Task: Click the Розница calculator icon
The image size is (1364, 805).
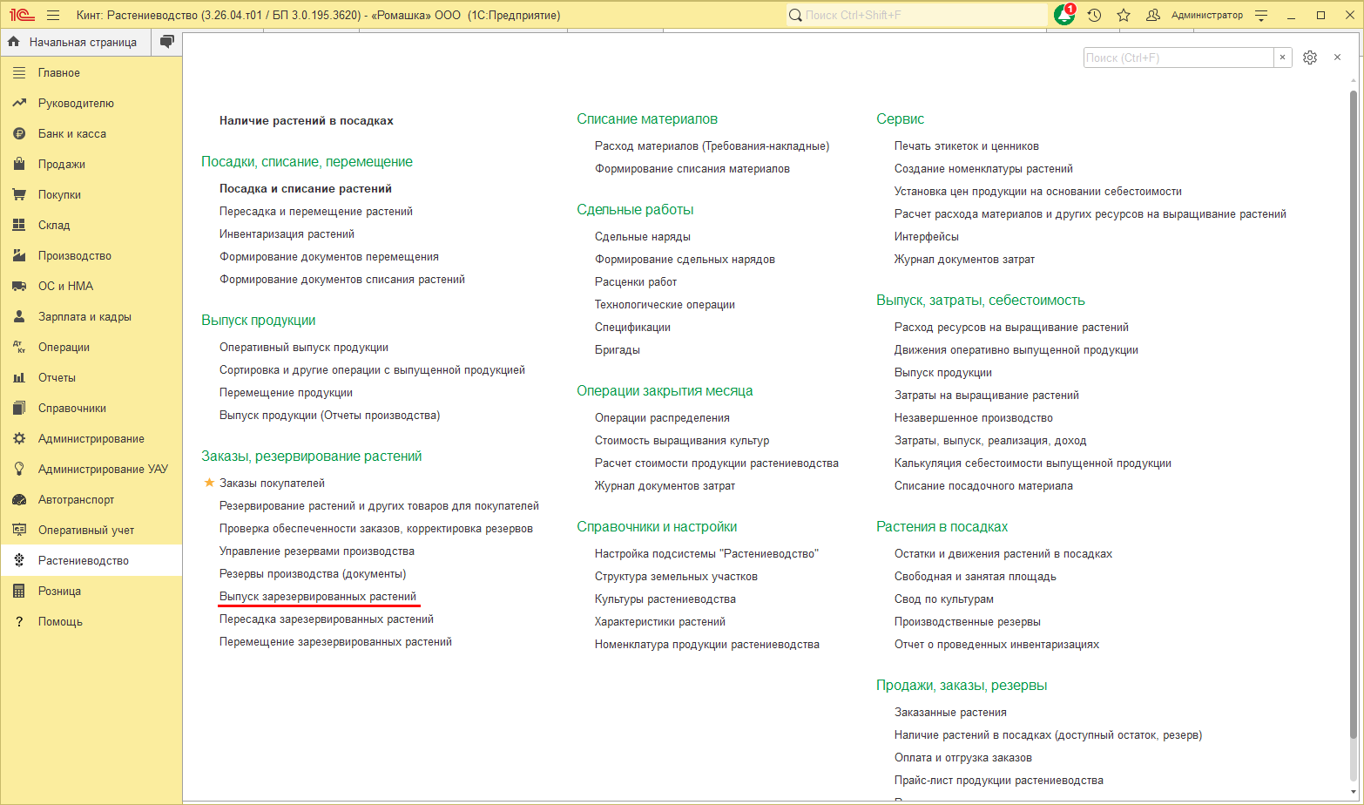Action: click(x=19, y=592)
